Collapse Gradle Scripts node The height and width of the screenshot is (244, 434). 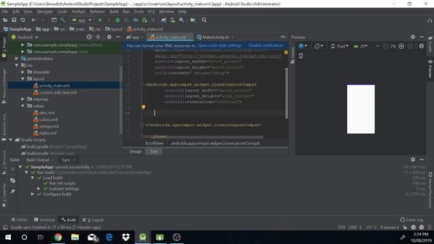coord(11,140)
